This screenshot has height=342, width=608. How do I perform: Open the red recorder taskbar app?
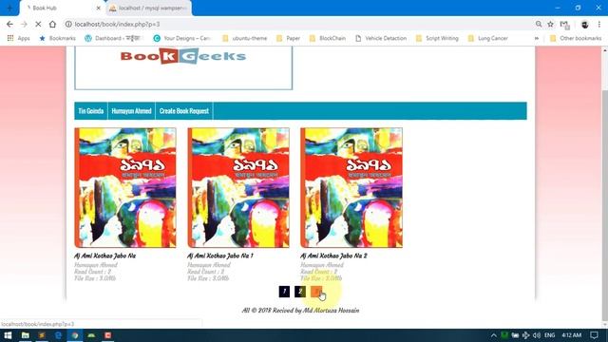coord(107,335)
